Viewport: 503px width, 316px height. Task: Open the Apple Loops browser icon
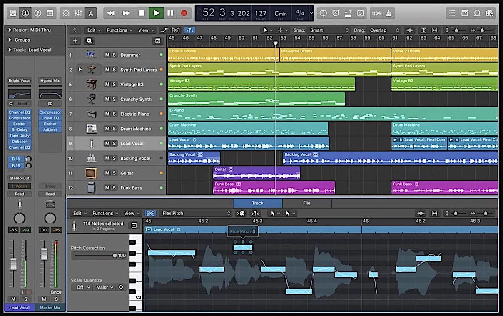(477, 13)
